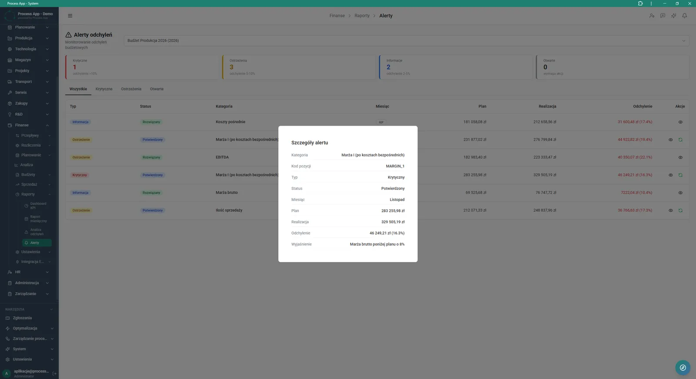Click the Technologia sidebar icon
The image size is (696, 379).
pos(10,49)
